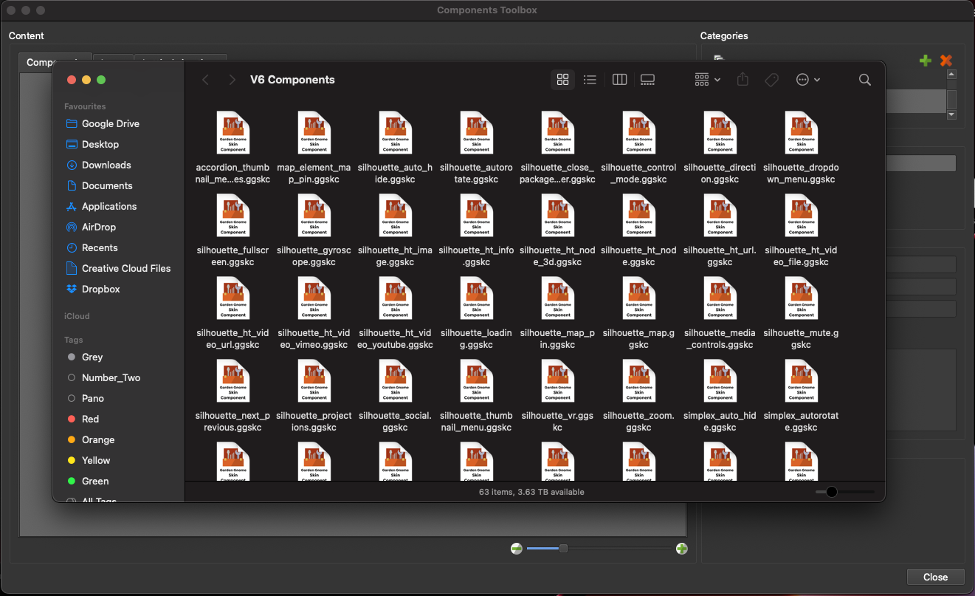Select silhouette_mute.ggskc file
This screenshot has width=975, height=596.
click(801, 313)
